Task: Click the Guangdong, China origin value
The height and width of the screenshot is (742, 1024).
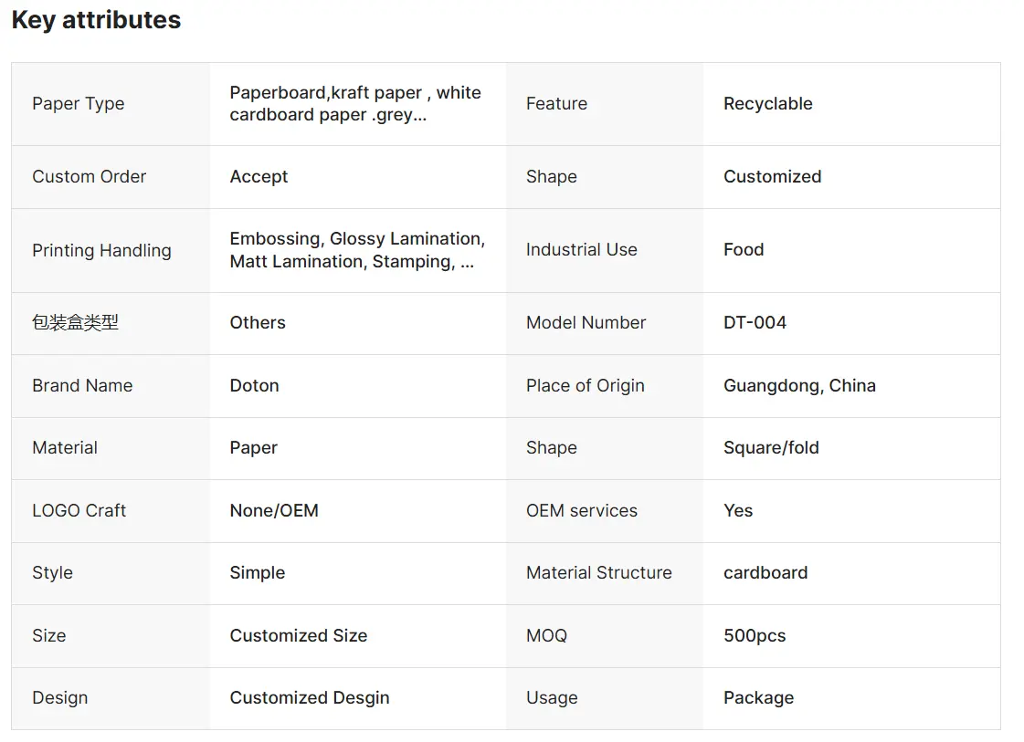Action: point(799,386)
